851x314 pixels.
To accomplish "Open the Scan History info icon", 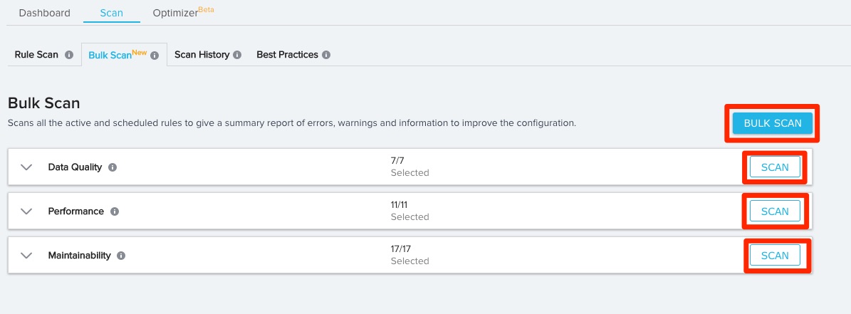I will tap(237, 55).
